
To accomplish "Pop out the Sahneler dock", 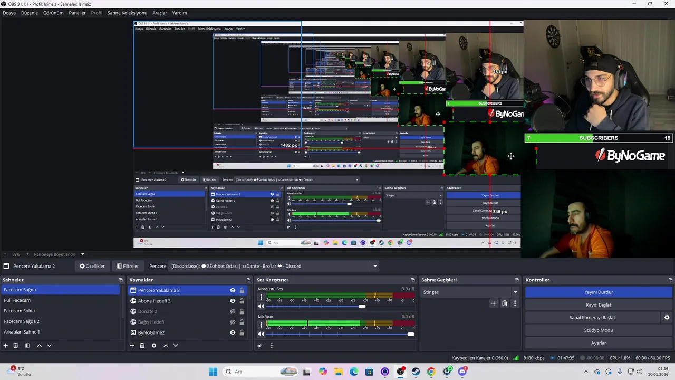I will coord(121,280).
